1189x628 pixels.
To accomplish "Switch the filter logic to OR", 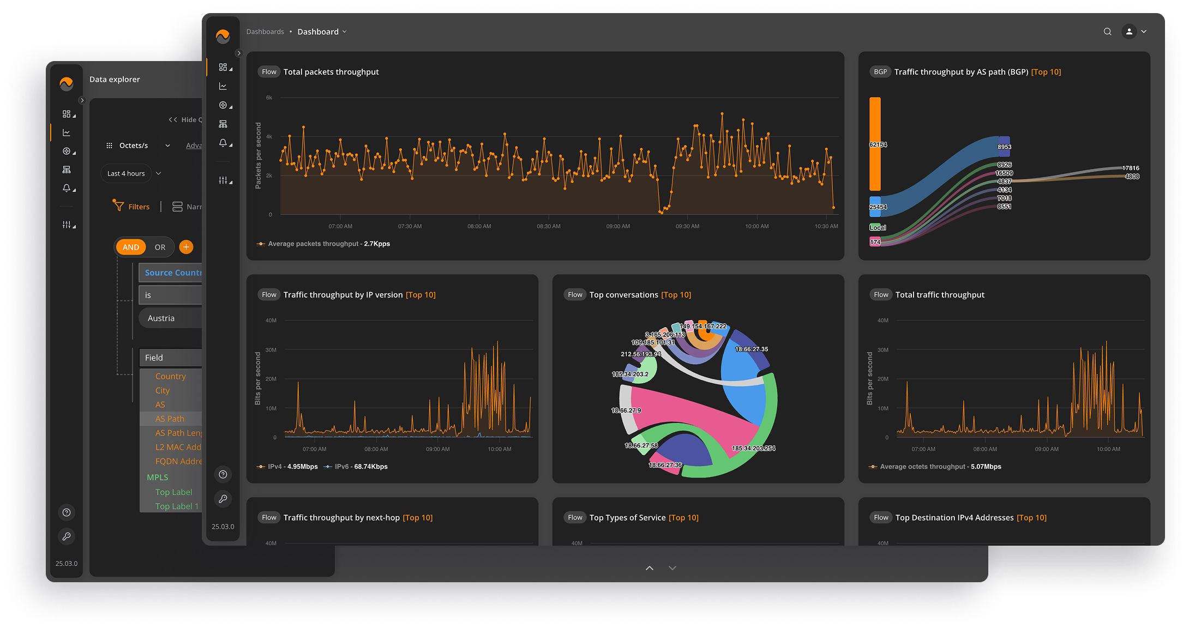I will coord(160,247).
